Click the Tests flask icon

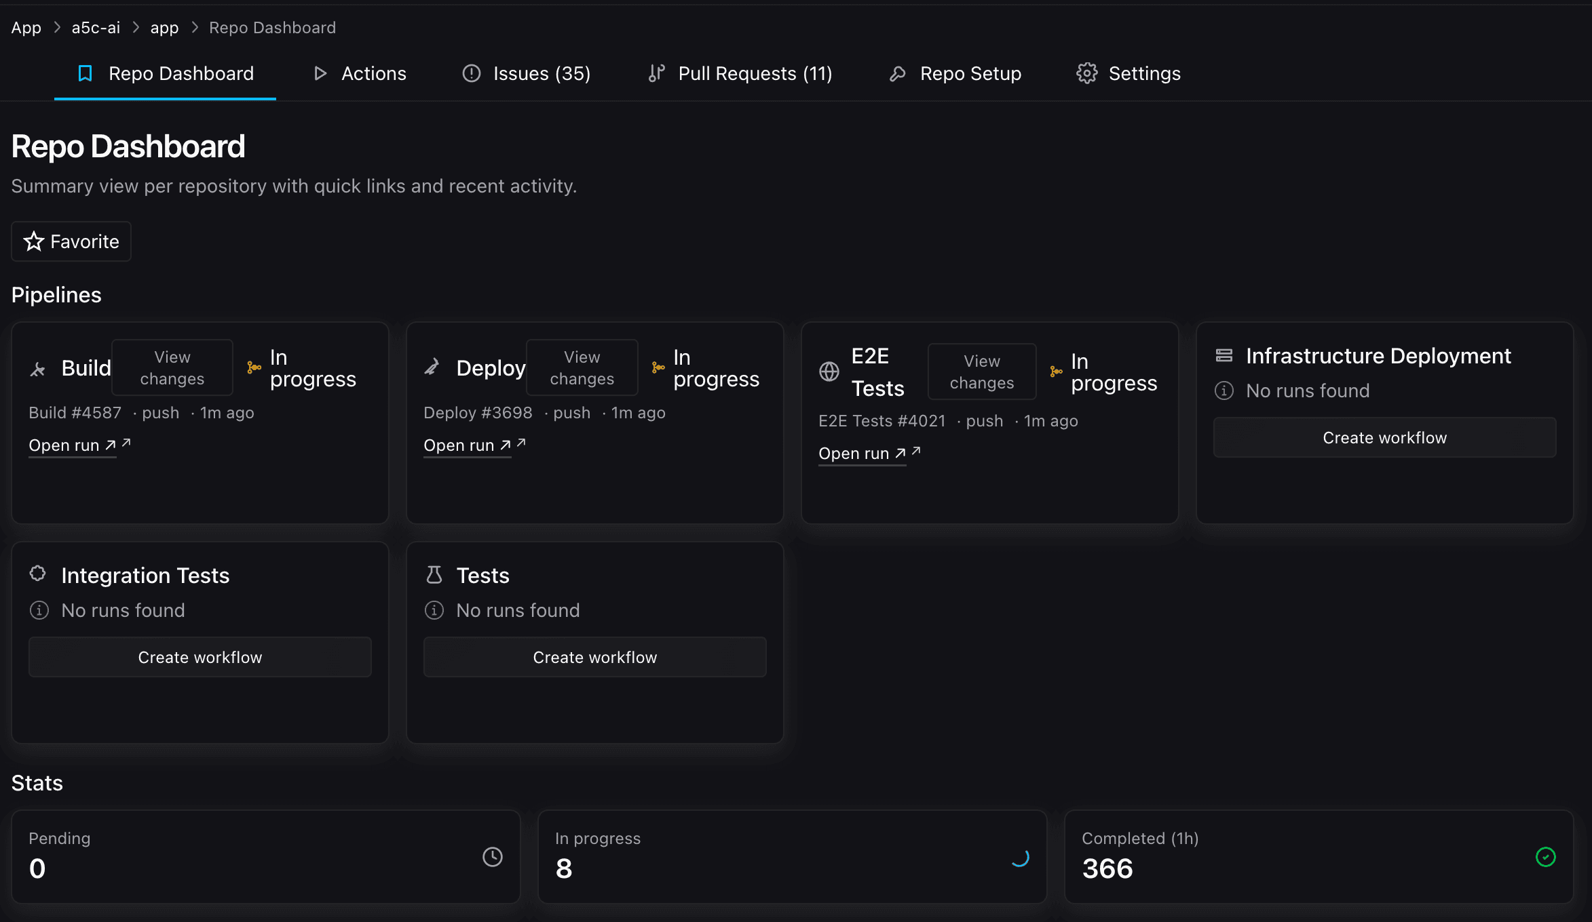coord(434,575)
